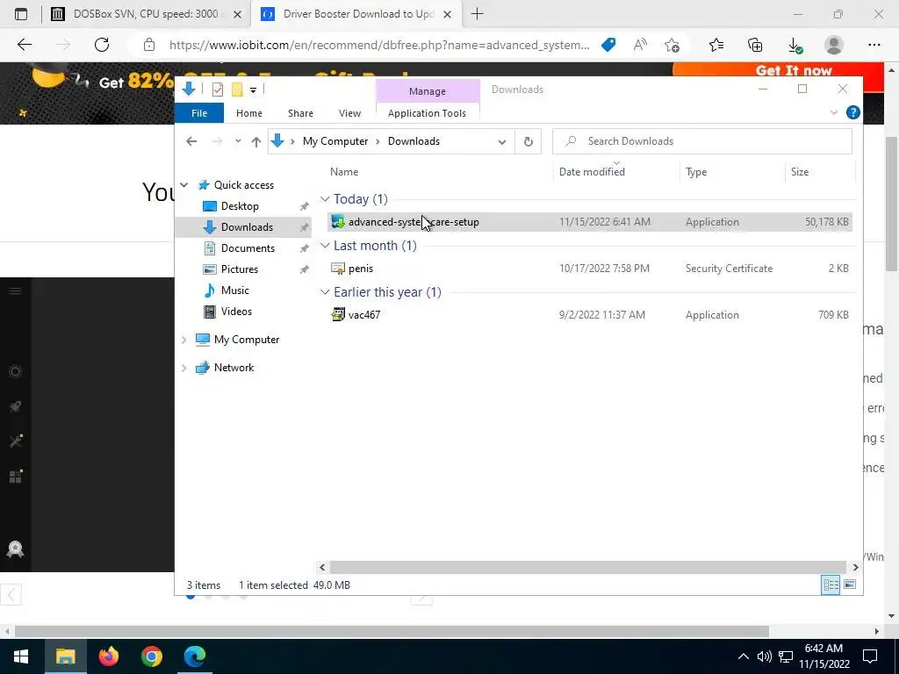899x674 pixels.
Task: Switch to large thumbnails view icon
Action: coord(850,584)
